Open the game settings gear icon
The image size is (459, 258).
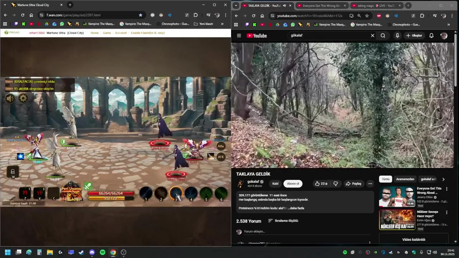pyautogui.click(x=23, y=98)
